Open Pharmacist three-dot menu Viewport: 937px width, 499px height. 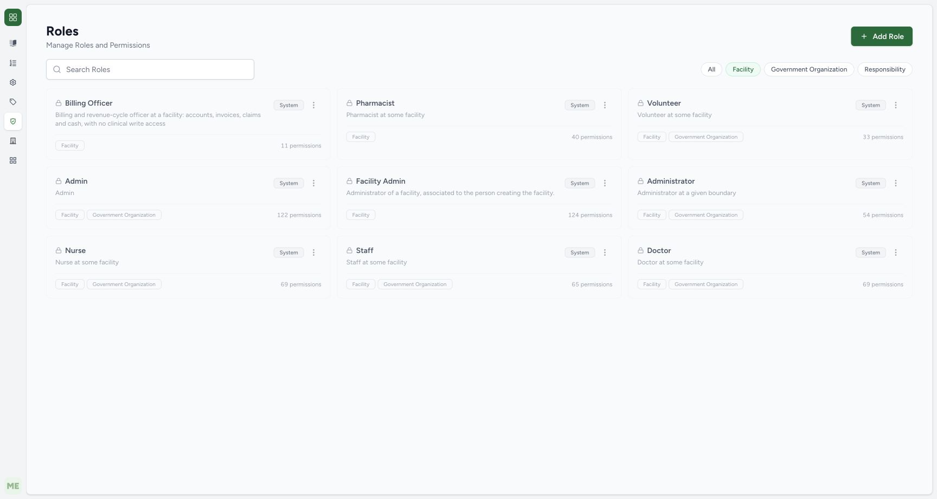[605, 105]
